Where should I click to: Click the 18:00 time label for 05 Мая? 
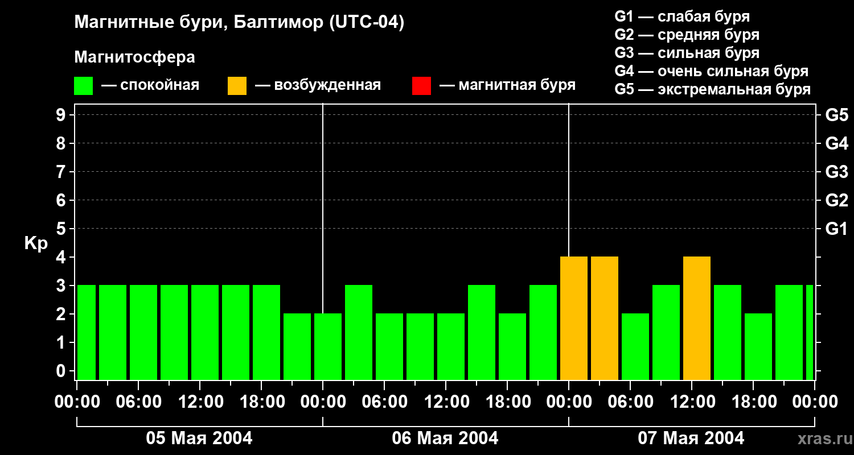coord(261,402)
